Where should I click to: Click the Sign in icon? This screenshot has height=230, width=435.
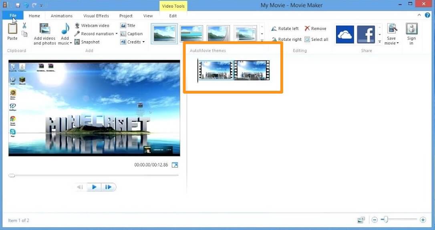click(x=411, y=30)
